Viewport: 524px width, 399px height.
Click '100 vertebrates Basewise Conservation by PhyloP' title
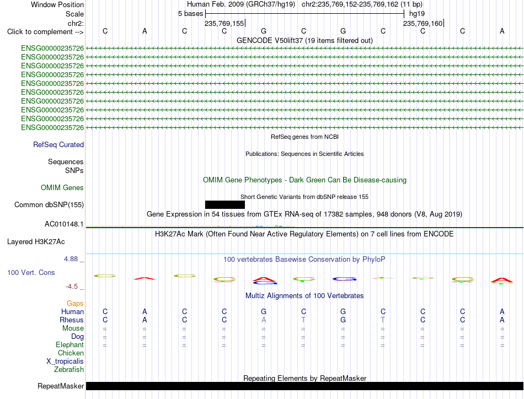coord(304,259)
